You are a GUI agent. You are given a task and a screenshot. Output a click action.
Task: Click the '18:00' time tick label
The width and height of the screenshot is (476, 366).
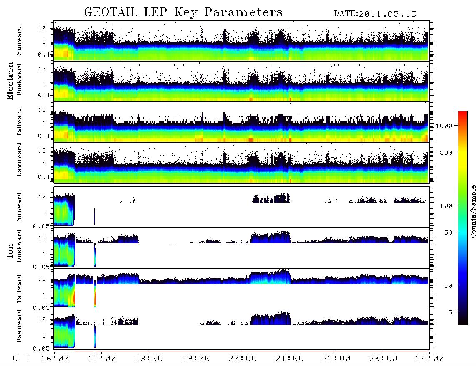pos(149,359)
